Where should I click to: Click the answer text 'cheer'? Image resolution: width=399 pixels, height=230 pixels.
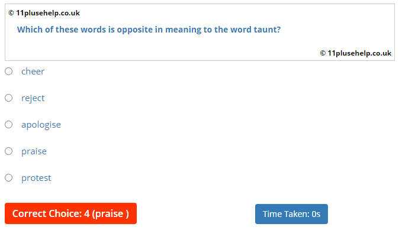(x=33, y=72)
